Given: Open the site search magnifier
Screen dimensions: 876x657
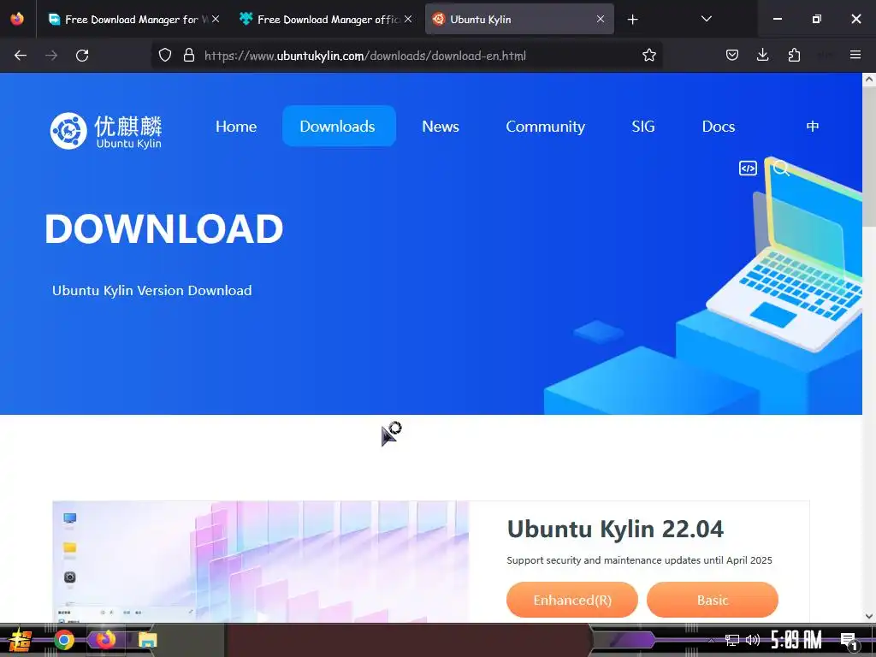Looking at the screenshot, I should coord(781,169).
